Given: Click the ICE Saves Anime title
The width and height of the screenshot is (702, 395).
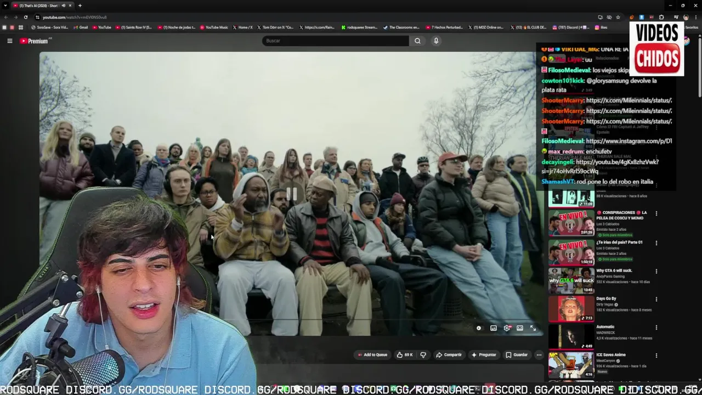Looking at the screenshot, I should pyautogui.click(x=611, y=355).
